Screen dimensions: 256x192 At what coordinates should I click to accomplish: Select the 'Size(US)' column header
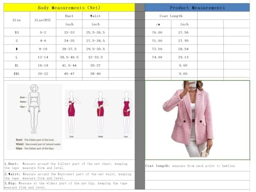pos(43,20)
